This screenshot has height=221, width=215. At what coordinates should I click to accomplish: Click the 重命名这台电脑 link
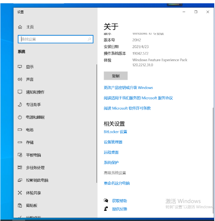point(117,183)
